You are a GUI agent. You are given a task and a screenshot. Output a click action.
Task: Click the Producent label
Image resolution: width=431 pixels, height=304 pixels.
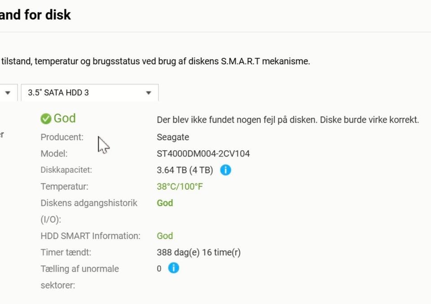pos(62,137)
